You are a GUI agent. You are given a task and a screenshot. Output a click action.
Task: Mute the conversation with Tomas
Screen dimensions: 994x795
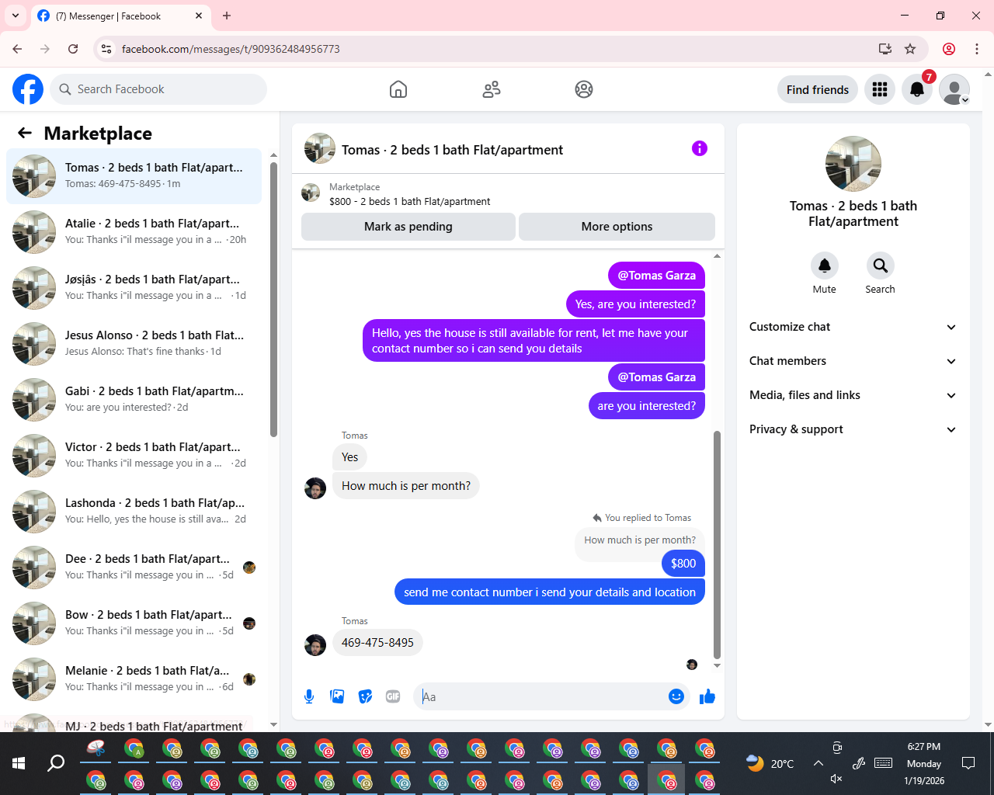(x=825, y=266)
